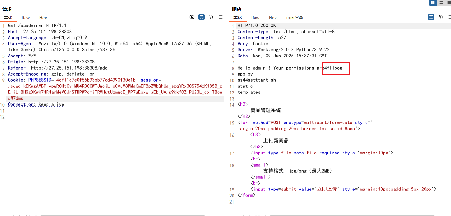451x216 pixels.
Task: Click line number 12 in request gutter
Action: click(x=3, y=117)
